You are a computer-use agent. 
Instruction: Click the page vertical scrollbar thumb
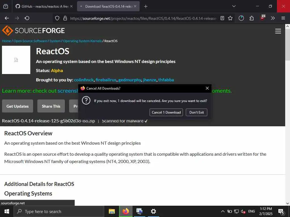pyautogui.click(x=287, y=44)
